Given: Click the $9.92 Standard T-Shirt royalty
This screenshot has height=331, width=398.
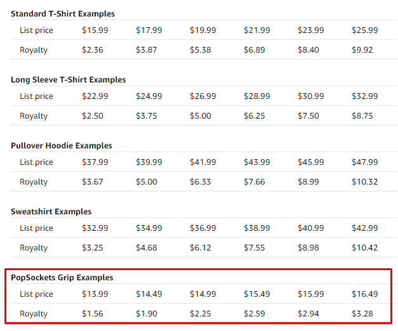Looking at the screenshot, I should pyautogui.click(x=362, y=49).
